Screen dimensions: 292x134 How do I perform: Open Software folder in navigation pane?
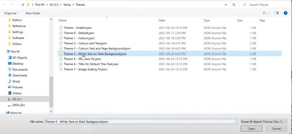pyautogui.click(x=18, y=38)
